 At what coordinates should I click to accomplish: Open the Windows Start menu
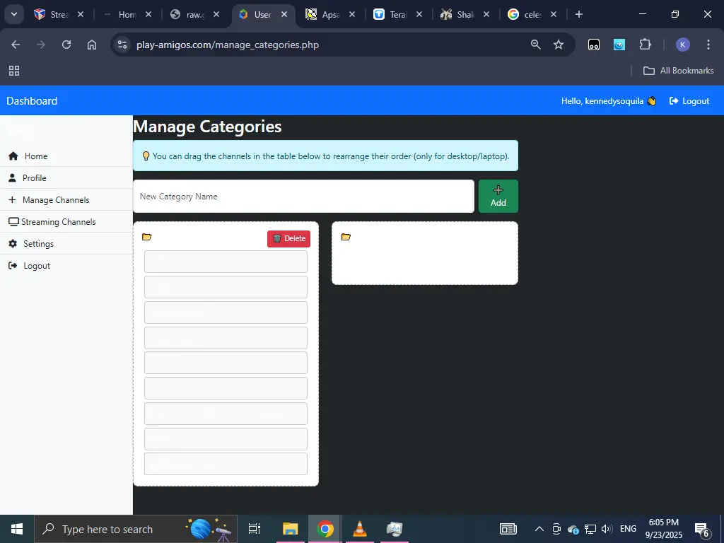coord(17,529)
